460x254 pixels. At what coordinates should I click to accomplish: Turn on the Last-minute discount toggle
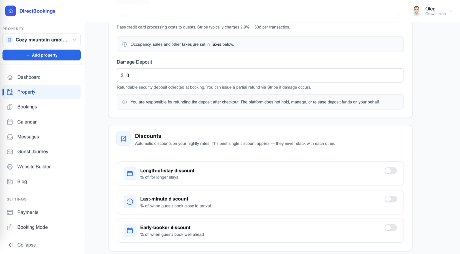tap(391, 199)
